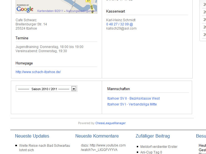Image resolution: width=206 pixels, height=154 pixels.
Task: Click the Kartendaten ©2011 map attribution
Action: click(x=50, y=11)
